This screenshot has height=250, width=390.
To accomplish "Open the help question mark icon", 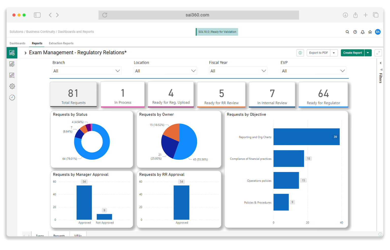I will (x=355, y=32).
